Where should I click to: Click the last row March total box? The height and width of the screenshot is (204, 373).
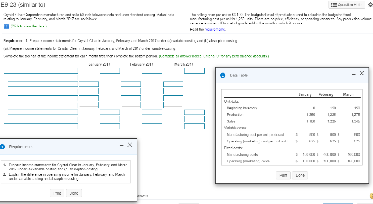(195, 126)
